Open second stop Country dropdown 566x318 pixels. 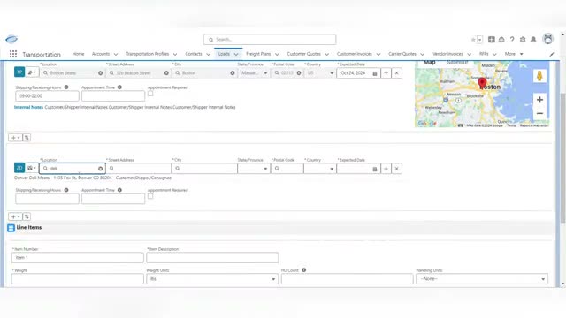tap(319, 169)
